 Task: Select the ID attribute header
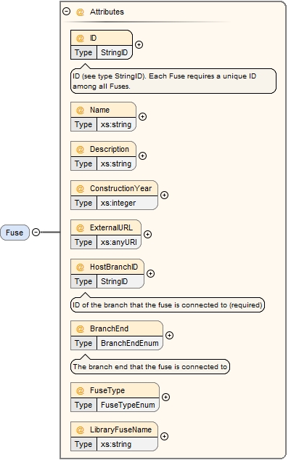(x=102, y=38)
